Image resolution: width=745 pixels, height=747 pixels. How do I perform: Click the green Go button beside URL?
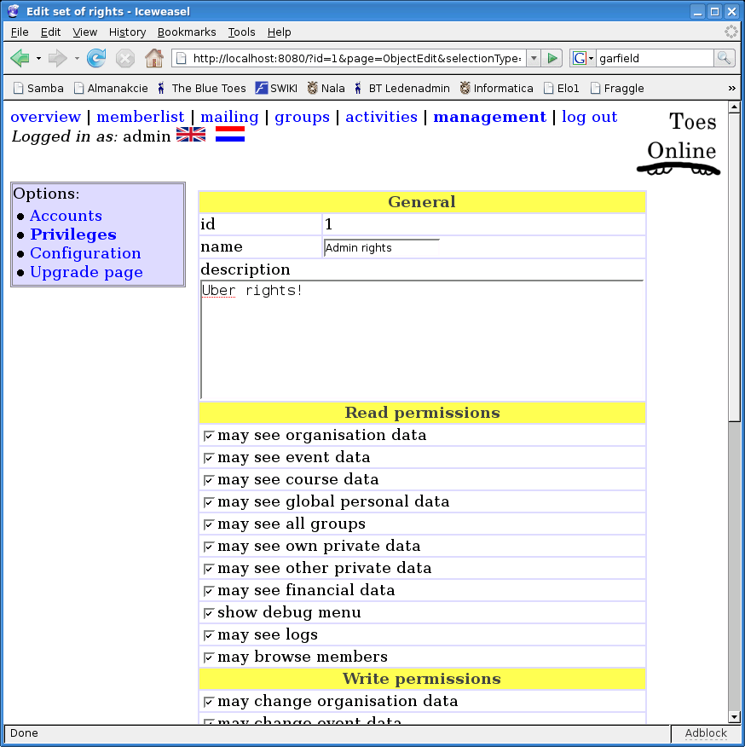552,58
